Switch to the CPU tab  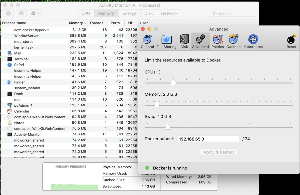[86, 13]
